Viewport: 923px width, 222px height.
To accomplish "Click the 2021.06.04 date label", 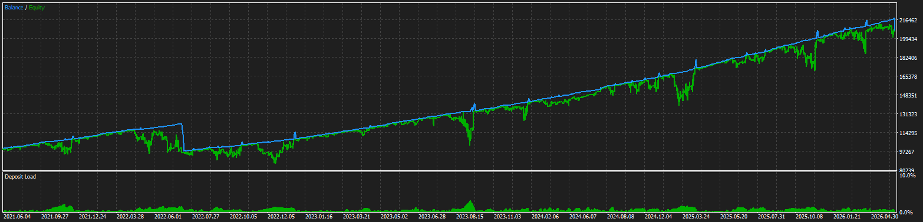I will (x=18, y=216).
